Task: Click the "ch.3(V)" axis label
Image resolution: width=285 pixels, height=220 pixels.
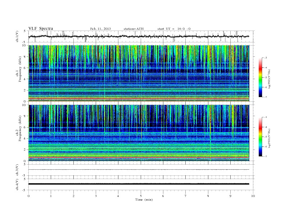Action: click(x=17, y=170)
